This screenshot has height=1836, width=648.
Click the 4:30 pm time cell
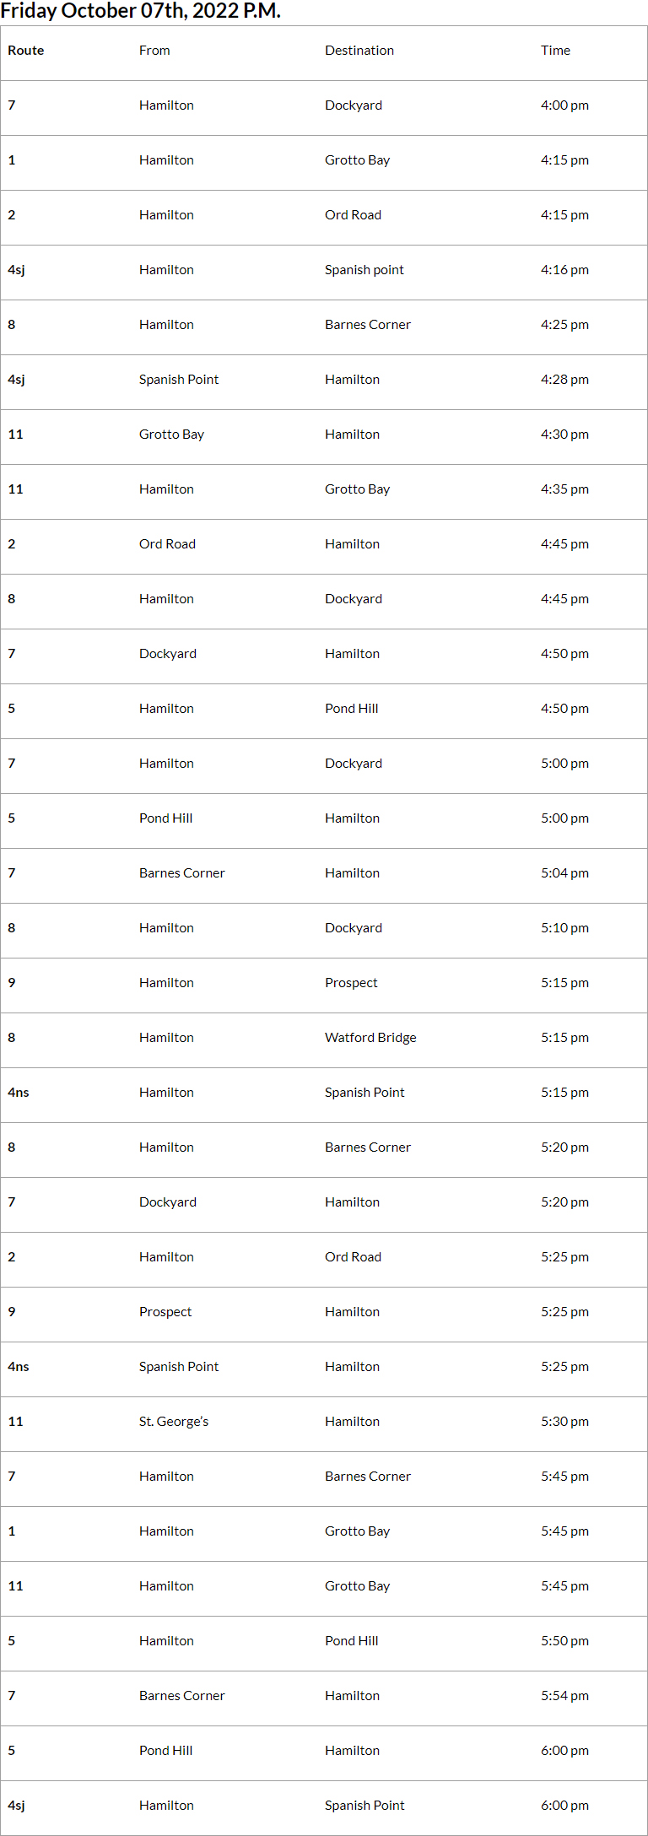pyautogui.click(x=564, y=435)
